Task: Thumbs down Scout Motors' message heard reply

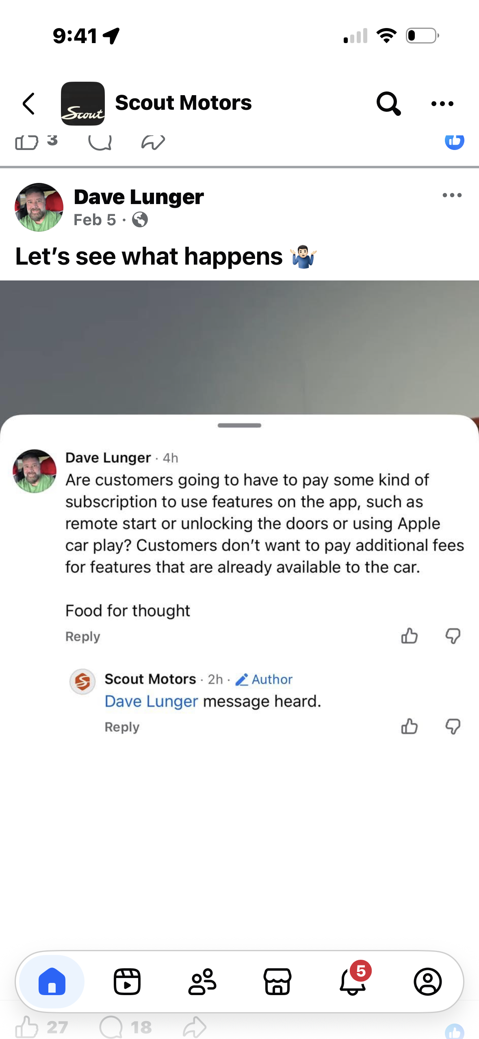Action: [x=453, y=726]
